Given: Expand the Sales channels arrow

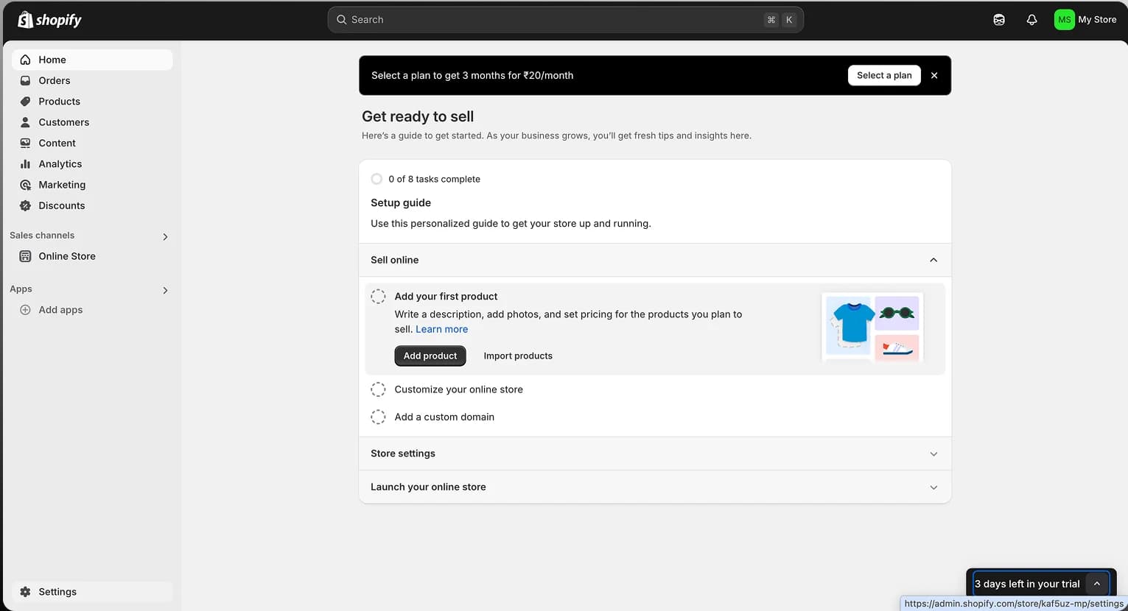Looking at the screenshot, I should click(165, 236).
